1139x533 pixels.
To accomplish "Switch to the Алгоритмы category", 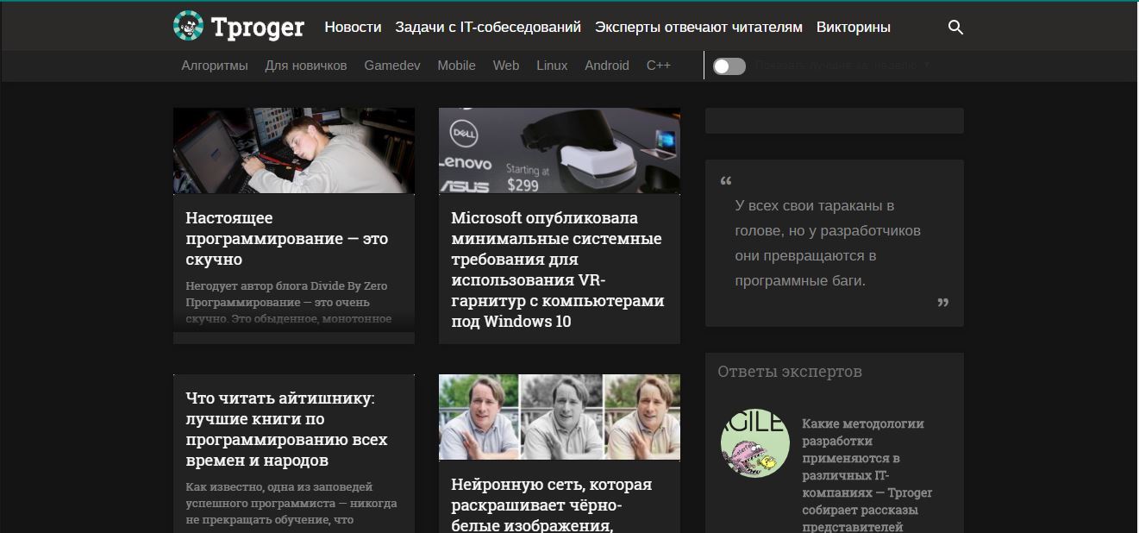I will click(215, 66).
